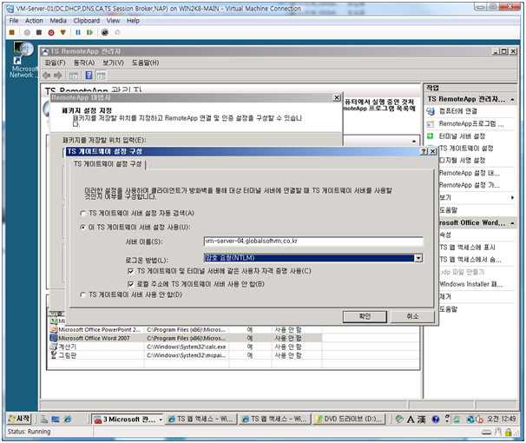Toggle the same user credentials checkbox

(x=130, y=271)
